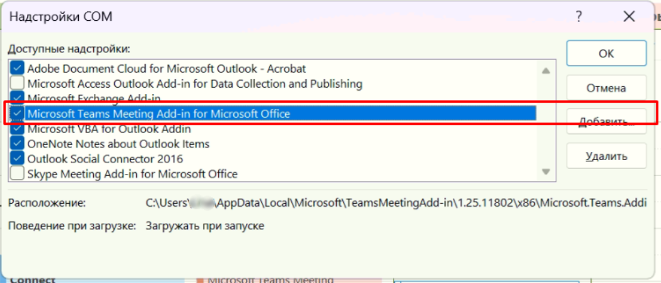
Task: Select Microsoft Teams Meeting Add-in row text
Action: coord(158,113)
